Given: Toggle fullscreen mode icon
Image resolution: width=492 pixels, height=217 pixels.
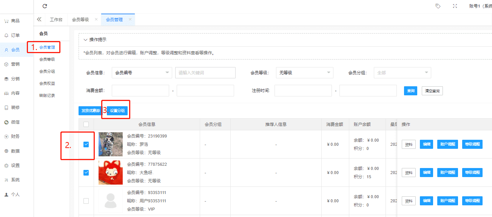Looking at the screenshot, I should click(x=455, y=6).
